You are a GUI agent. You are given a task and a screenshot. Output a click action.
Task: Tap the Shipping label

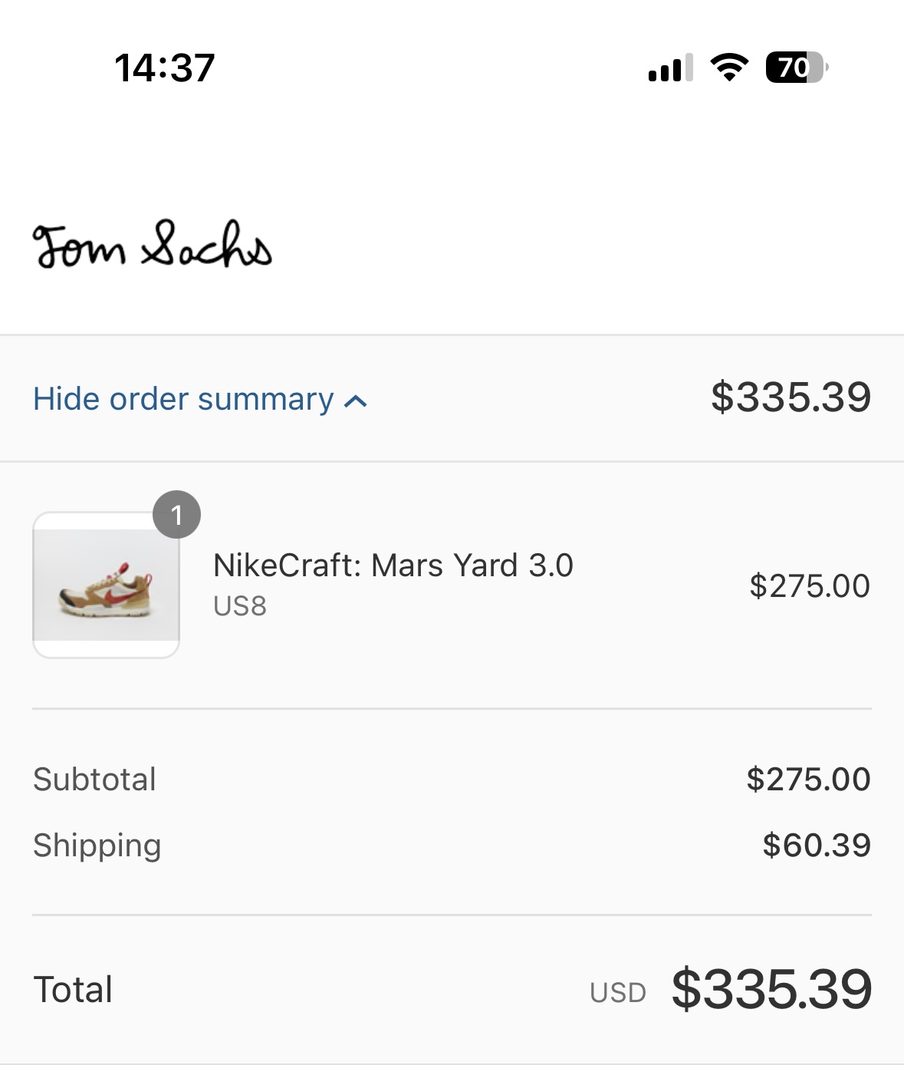(x=97, y=846)
